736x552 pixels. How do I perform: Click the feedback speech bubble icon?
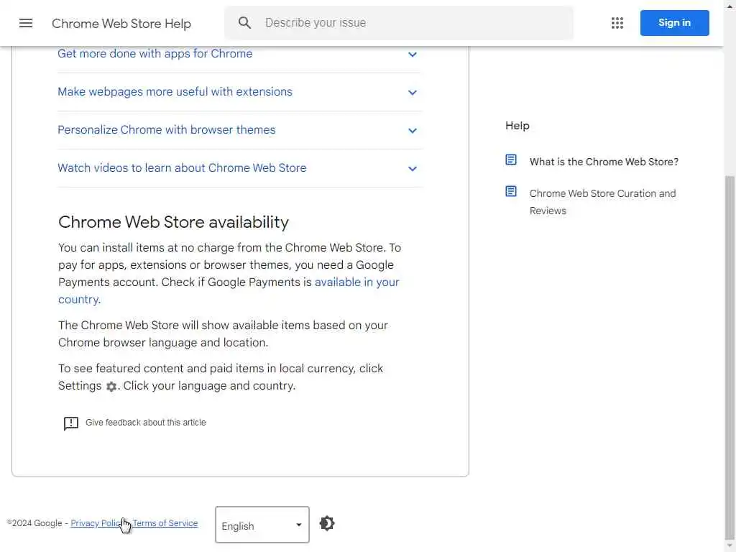[x=70, y=423]
